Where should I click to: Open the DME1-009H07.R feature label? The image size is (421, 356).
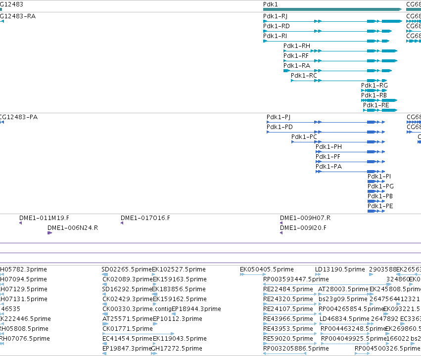point(305,218)
